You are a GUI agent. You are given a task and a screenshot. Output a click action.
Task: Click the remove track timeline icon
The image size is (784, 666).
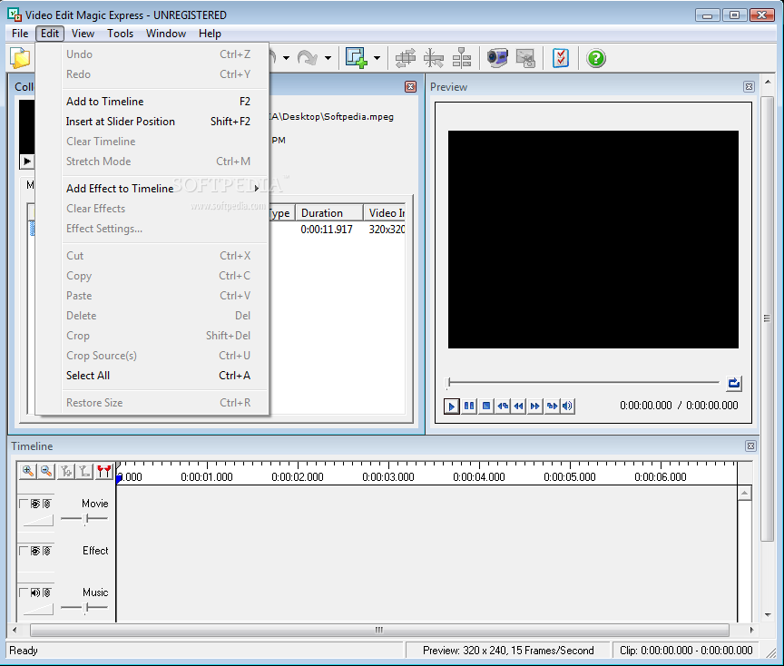pos(84,471)
